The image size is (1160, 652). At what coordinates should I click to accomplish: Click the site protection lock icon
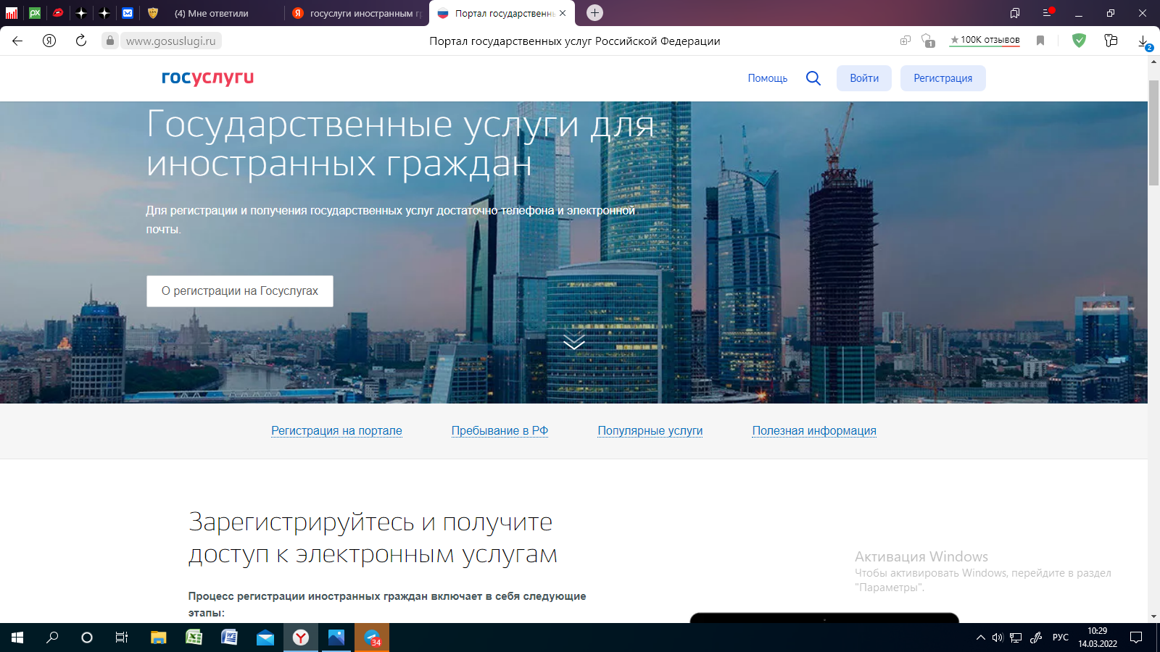coord(110,41)
